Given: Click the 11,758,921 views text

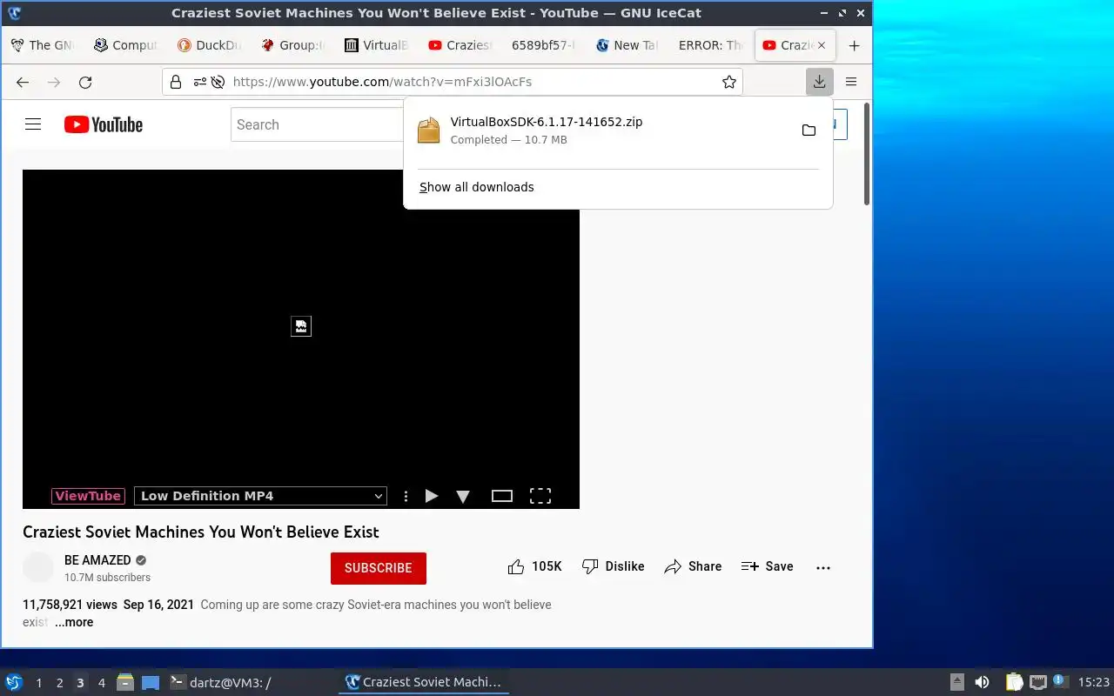Looking at the screenshot, I should pyautogui.click(x=70, y=605).
